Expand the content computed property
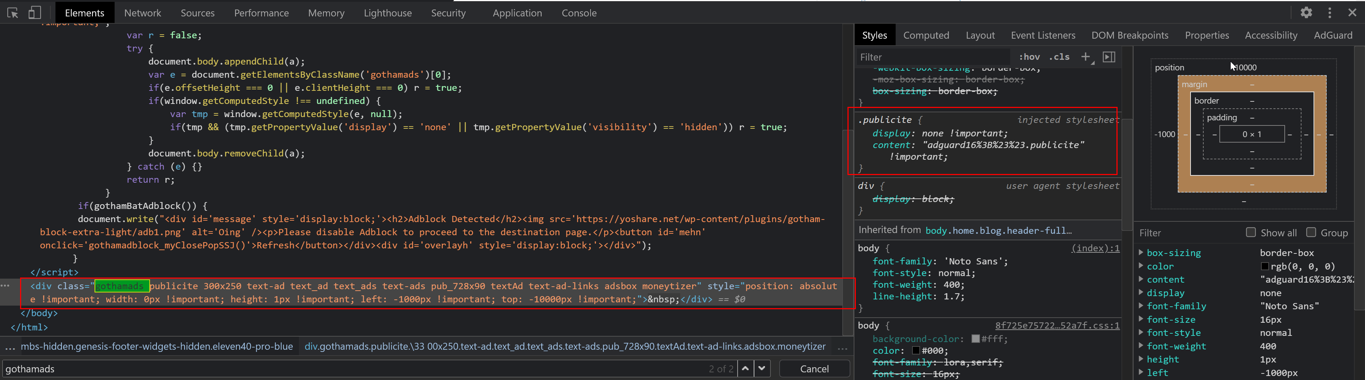Viewport: 1365px width, 380px height. click(x=1141, y=279)
